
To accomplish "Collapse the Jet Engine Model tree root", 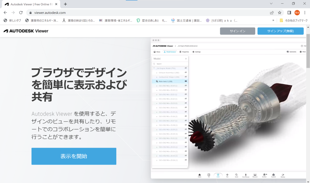I will point(154,68).
